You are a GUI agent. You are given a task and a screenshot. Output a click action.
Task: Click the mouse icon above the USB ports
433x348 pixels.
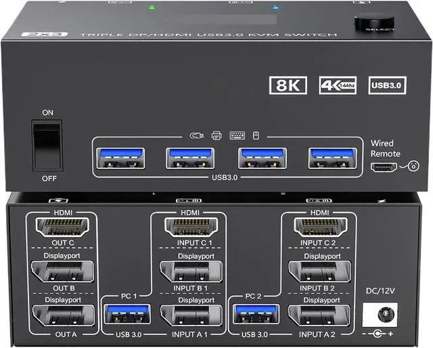(254, 135)
